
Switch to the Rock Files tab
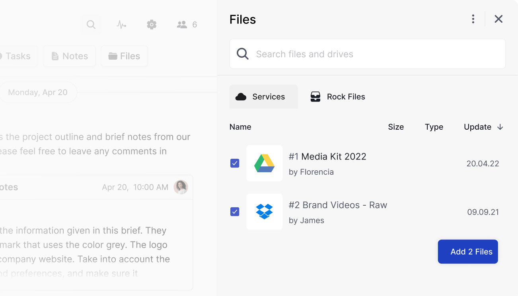tap(338, 97)
